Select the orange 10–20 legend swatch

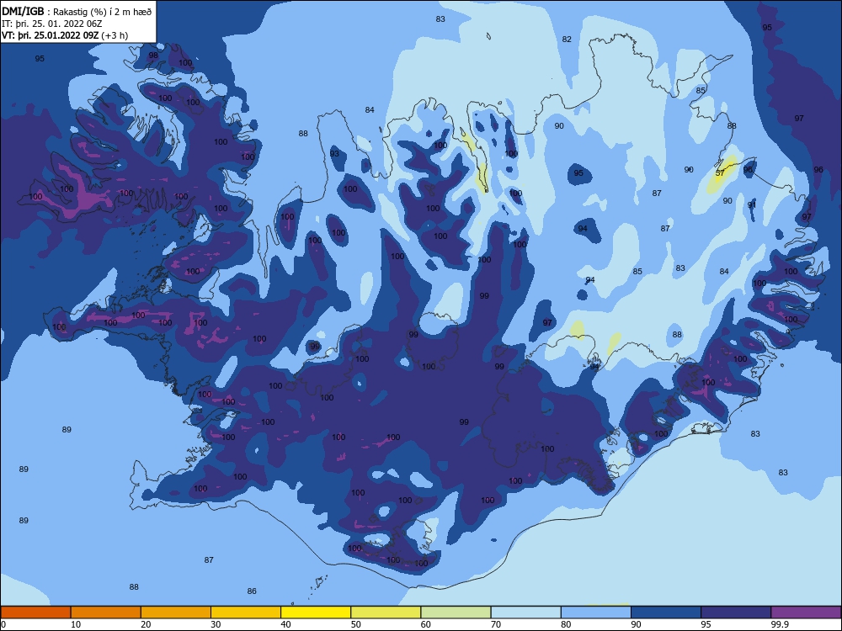pyautogui.click(x=106, y=612)
